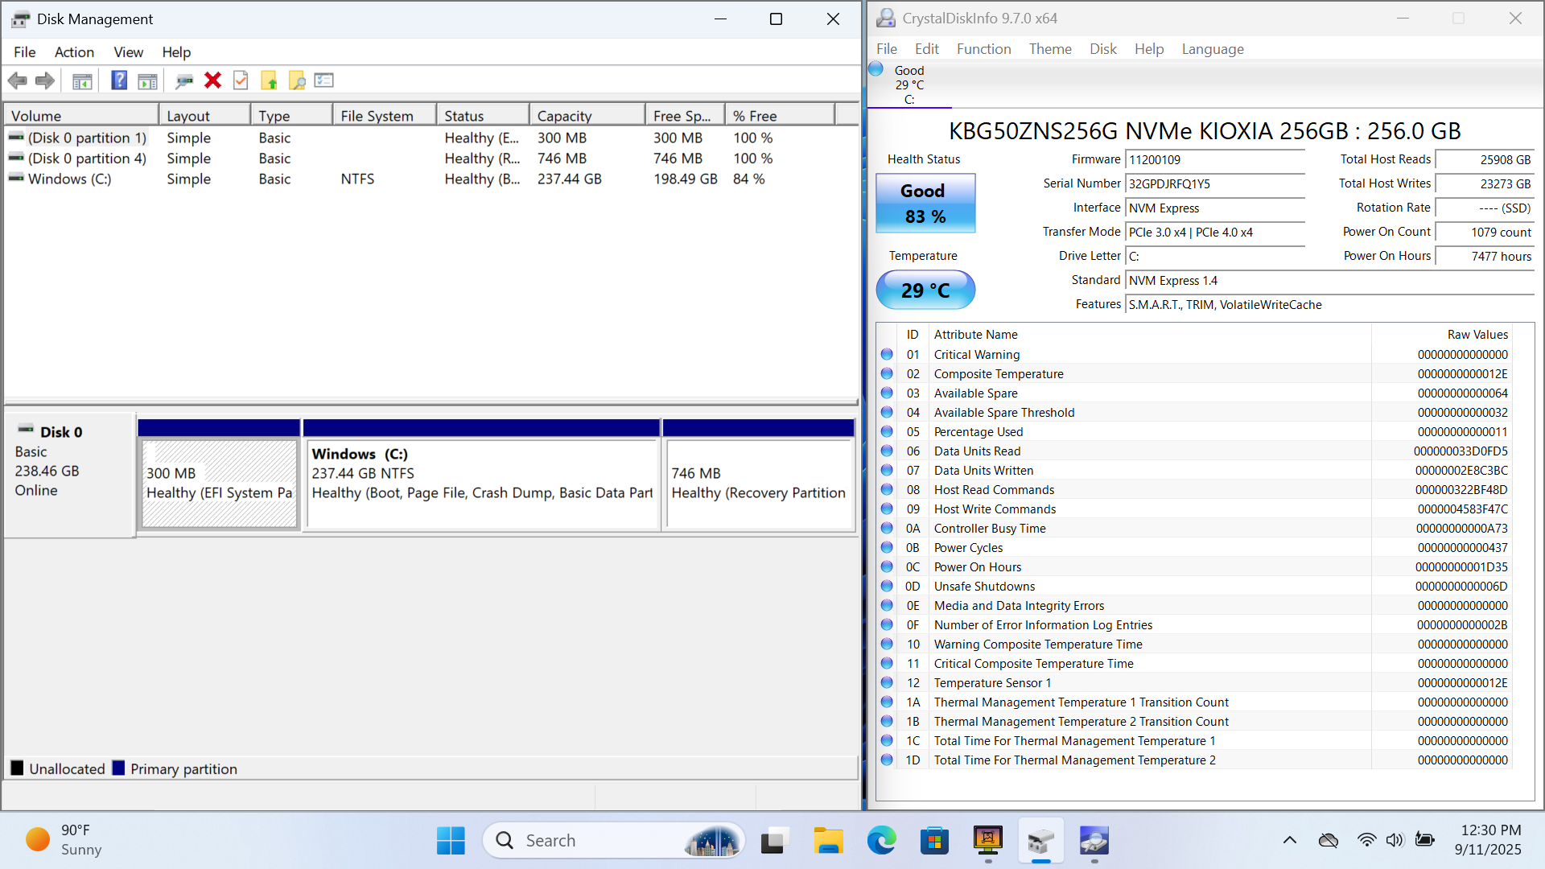Click the Good 83 % health status button
The width and height of the screenshot is (1545, 869).
click(925, 204)
